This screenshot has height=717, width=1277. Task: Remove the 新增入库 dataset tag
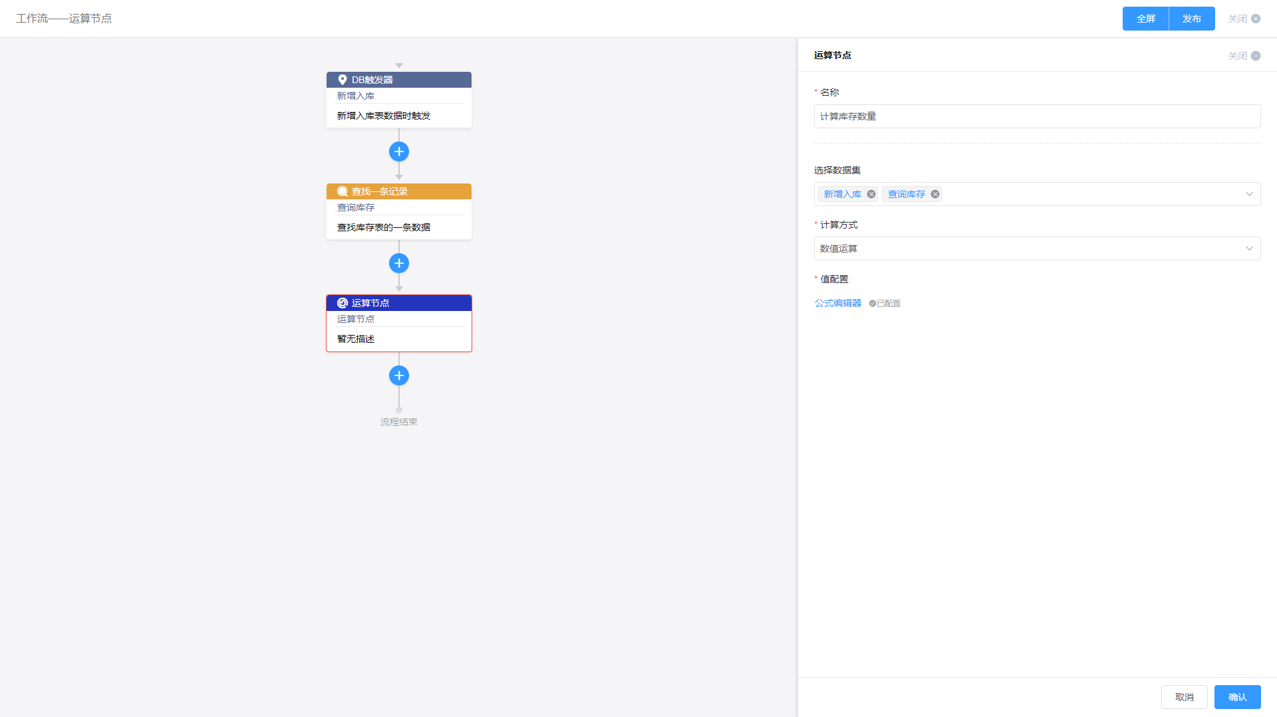click(871, 194)
